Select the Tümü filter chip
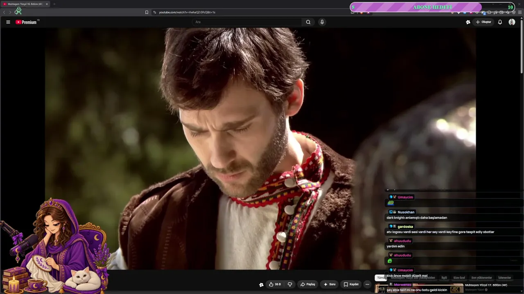The image size is (524, 294). (x=381, y=278)
